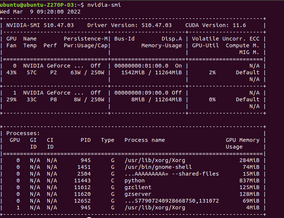Click "/usr/lib/xorg/Xorg" in the 4MiB row
This screenshot has width=284, height=218.
(x=155, y=207)
